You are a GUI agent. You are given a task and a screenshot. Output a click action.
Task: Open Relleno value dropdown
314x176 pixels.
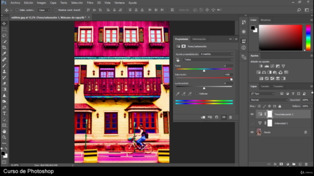pyautogui.click(x=312, y=106)
